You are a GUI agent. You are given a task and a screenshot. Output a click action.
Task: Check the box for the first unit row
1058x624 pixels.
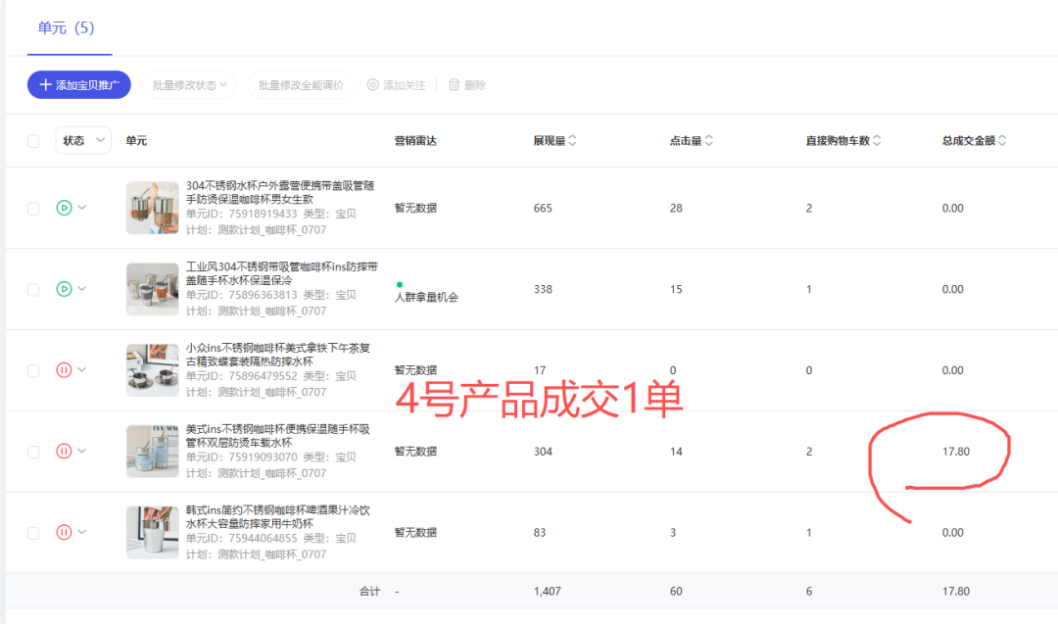(x=33, y=209)
